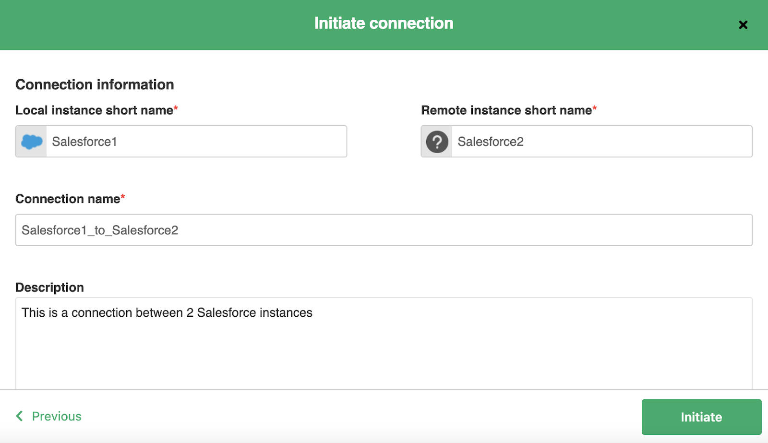Click the red asterisk after Connection name
The height and width of the screenshot is (443, 768).
point(123,197)
